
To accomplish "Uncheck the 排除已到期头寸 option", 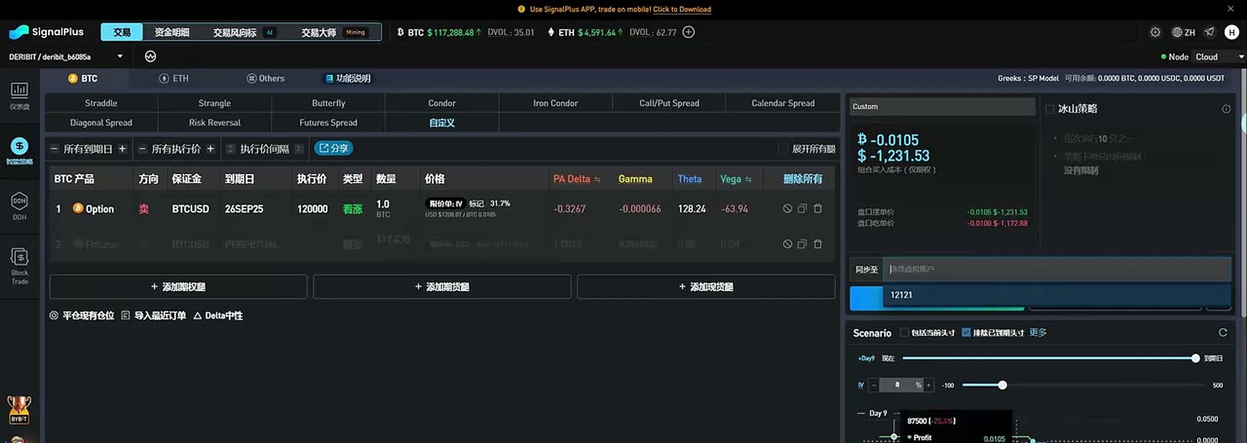I will click(966, 332).
